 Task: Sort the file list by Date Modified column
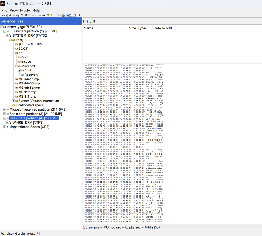(x=164, y=28)
